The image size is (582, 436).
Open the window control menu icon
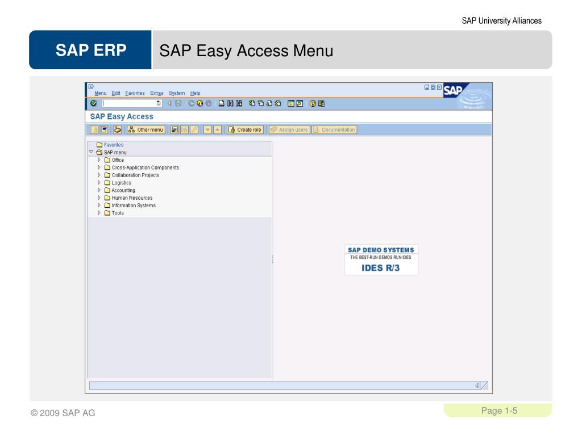point(92,87)
